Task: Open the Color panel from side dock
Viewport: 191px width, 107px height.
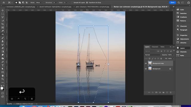Action: pyautogui.click(x=182, y=10)
